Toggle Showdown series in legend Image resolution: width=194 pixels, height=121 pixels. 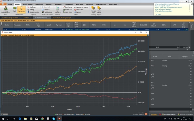78,114
